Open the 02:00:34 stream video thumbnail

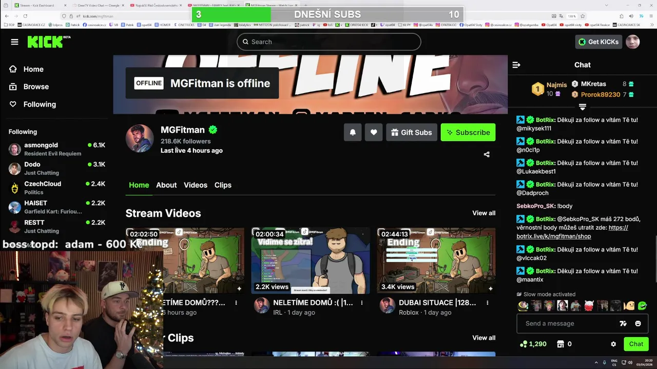(x=311, y=260)
